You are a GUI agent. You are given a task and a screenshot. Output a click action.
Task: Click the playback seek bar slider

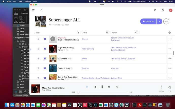(x=102, y=92)
